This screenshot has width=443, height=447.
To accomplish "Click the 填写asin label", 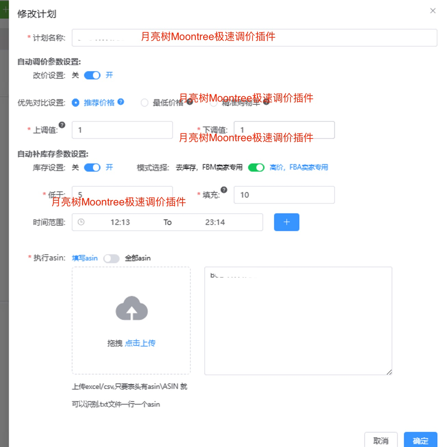I will [x=85, y=258].
